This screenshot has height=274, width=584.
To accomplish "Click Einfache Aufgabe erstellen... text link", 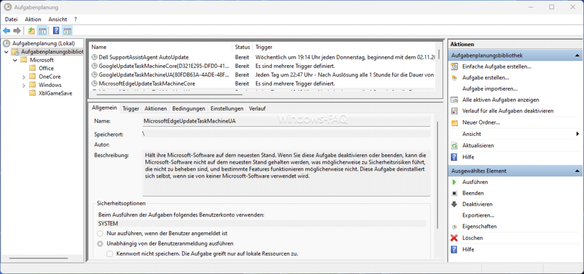I will pos(497,66).
